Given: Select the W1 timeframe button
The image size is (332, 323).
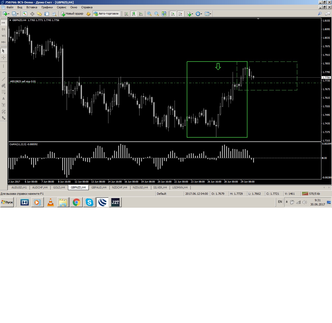Looking at the screenshot, I should [x=3, y=36].
